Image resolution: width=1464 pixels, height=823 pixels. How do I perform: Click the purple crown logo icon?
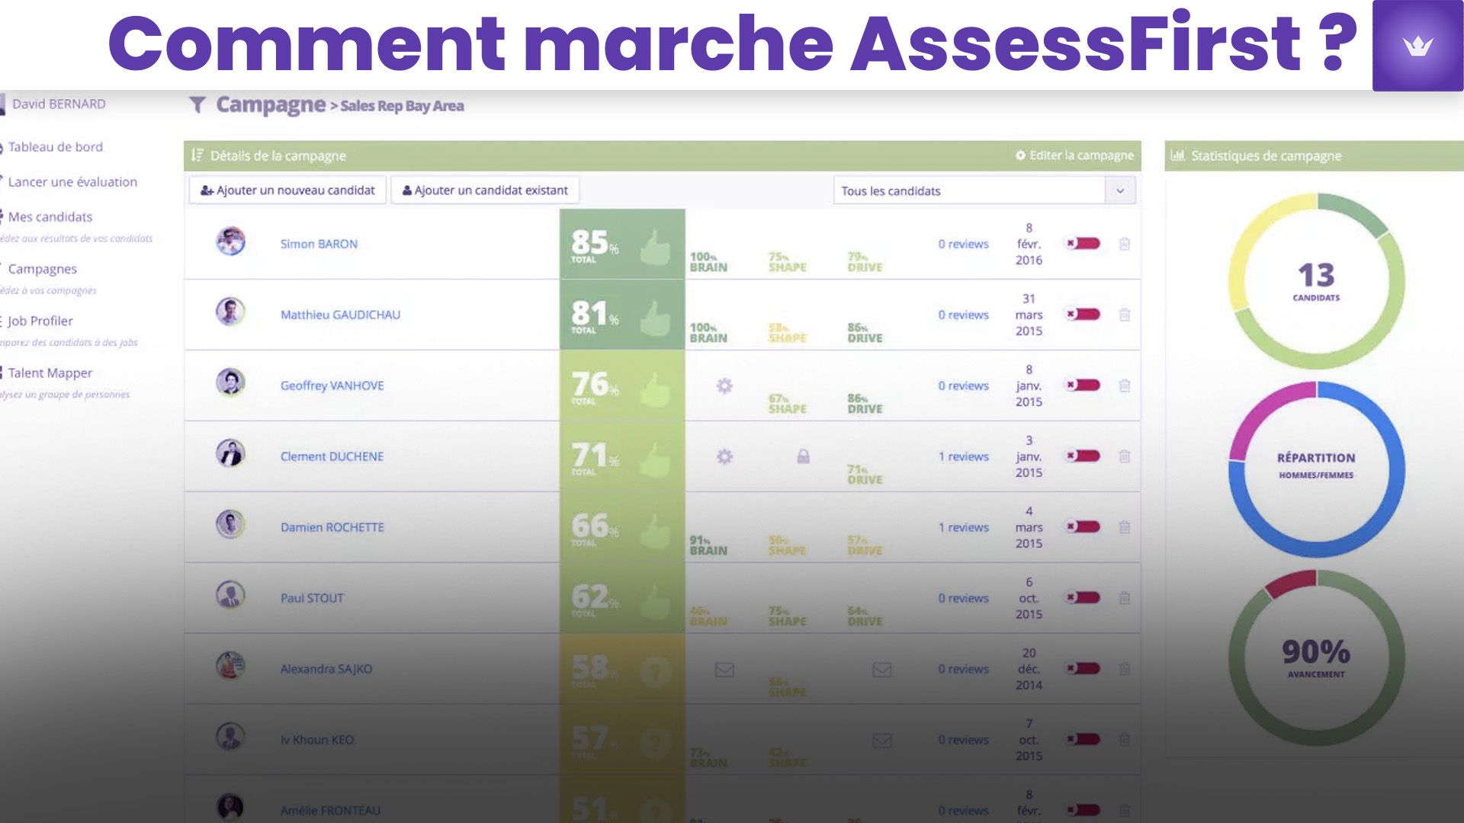(x=1417, y=46)
